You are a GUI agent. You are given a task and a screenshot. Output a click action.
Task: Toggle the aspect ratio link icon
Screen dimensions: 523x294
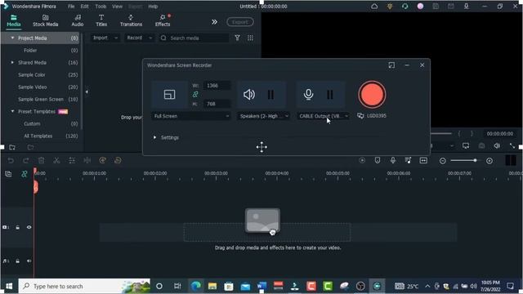(x=195, y=95)
